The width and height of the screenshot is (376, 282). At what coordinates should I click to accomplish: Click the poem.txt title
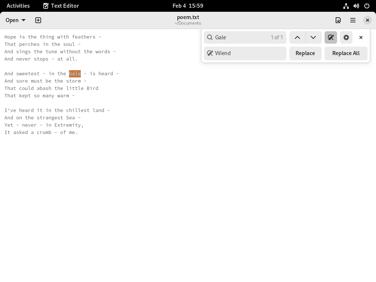point(188,17)
